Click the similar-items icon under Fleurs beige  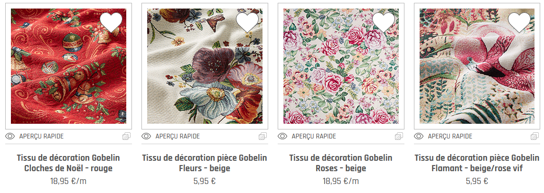263,136
